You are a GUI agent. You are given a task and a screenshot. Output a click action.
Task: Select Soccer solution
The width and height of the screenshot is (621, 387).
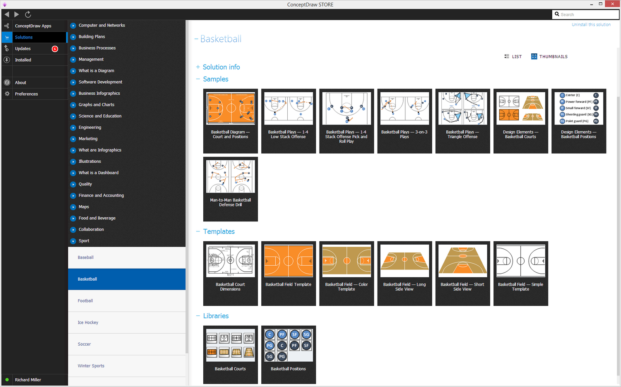pyautogui.click(x=127, y=344)
